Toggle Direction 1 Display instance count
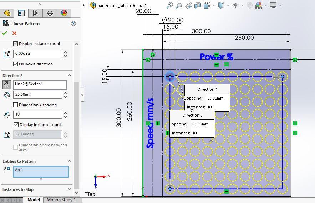315x203 pixels. coord(15,44)
